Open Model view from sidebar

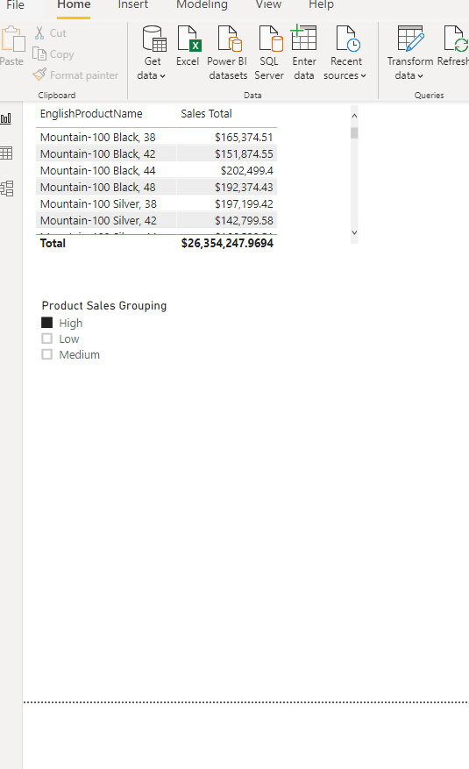click(7, 189)
